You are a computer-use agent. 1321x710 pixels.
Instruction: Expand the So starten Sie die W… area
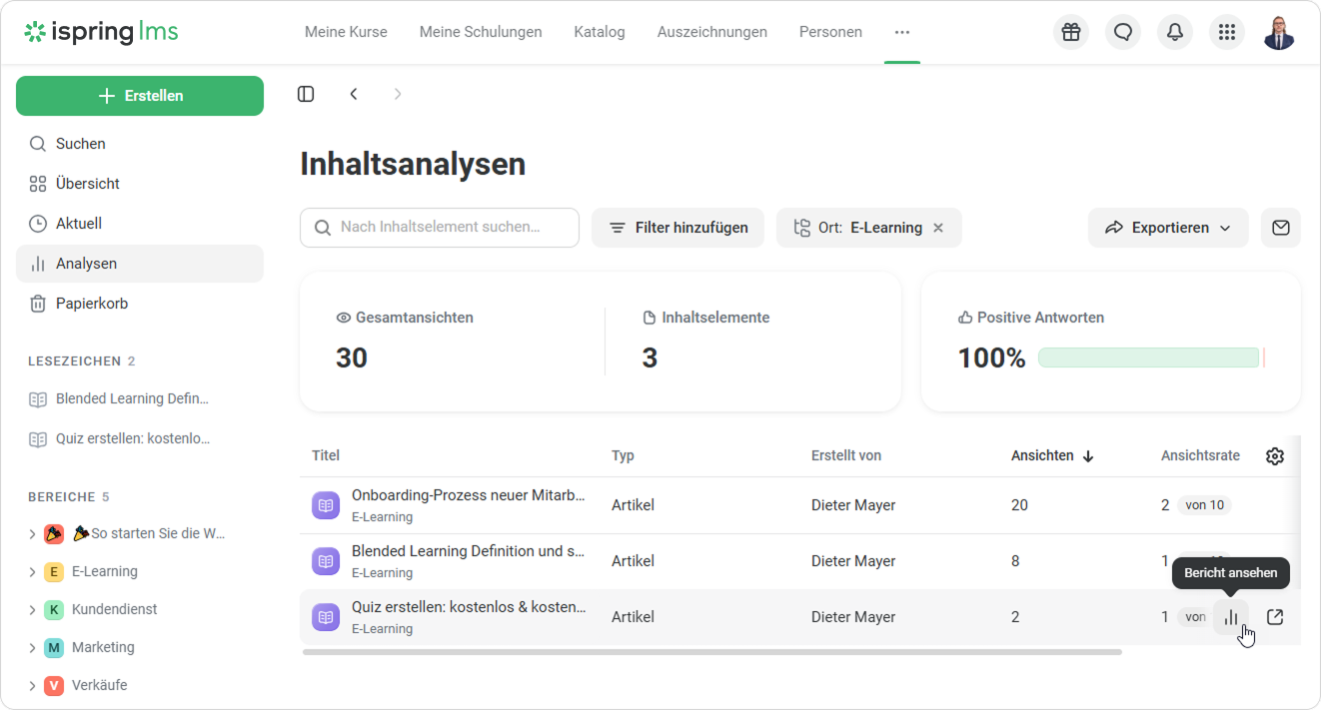coord(32,534)
